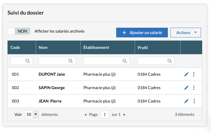Sort by the Établissement column header

96,48
